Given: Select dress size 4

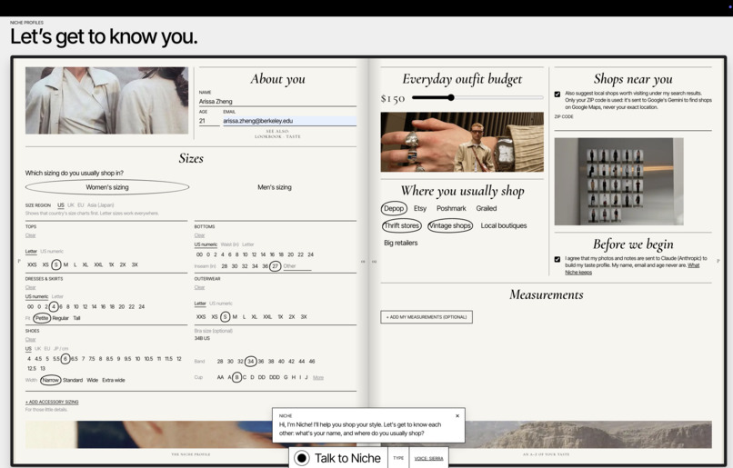Looking at the screenshot, I should [x=54, y=306].
